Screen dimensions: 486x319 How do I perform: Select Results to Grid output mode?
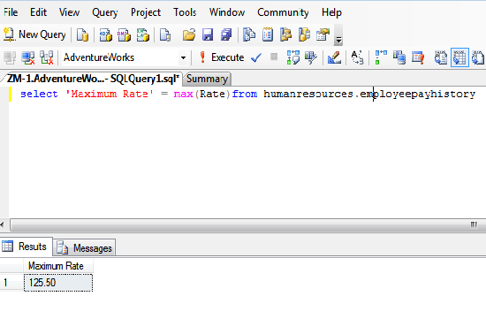[x=459, y=57]
